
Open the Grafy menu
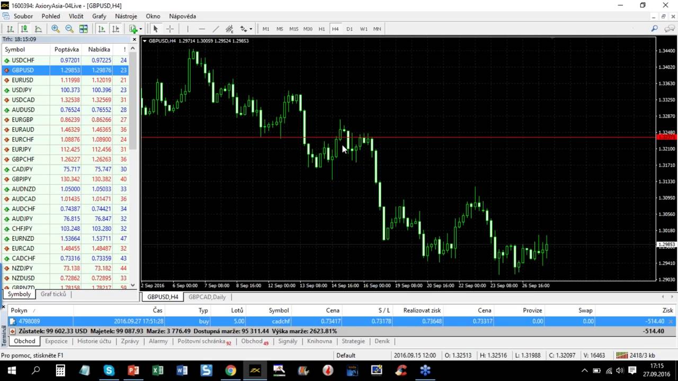tap(99, 16)
